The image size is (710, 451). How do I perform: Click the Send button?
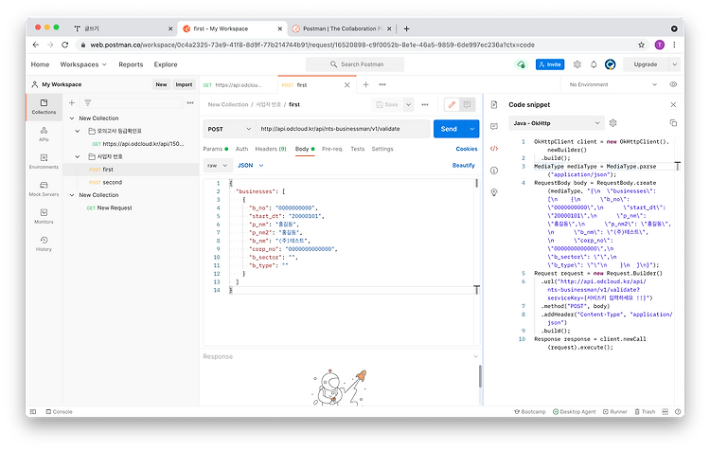click(449, 129)
